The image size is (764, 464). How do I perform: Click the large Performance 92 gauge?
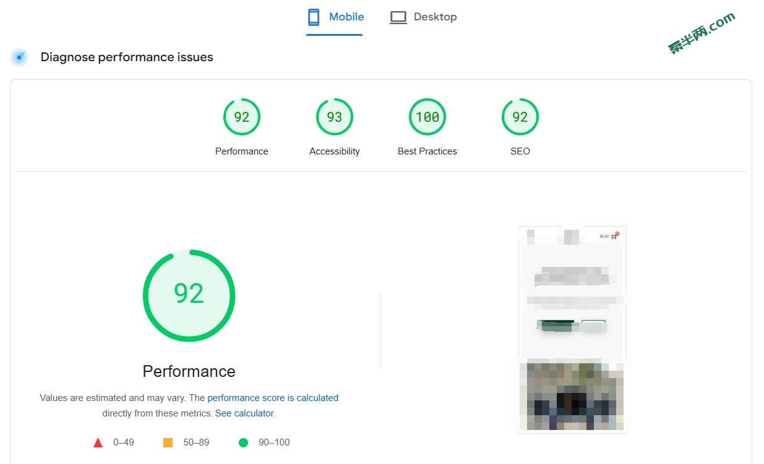pos(189,295)
